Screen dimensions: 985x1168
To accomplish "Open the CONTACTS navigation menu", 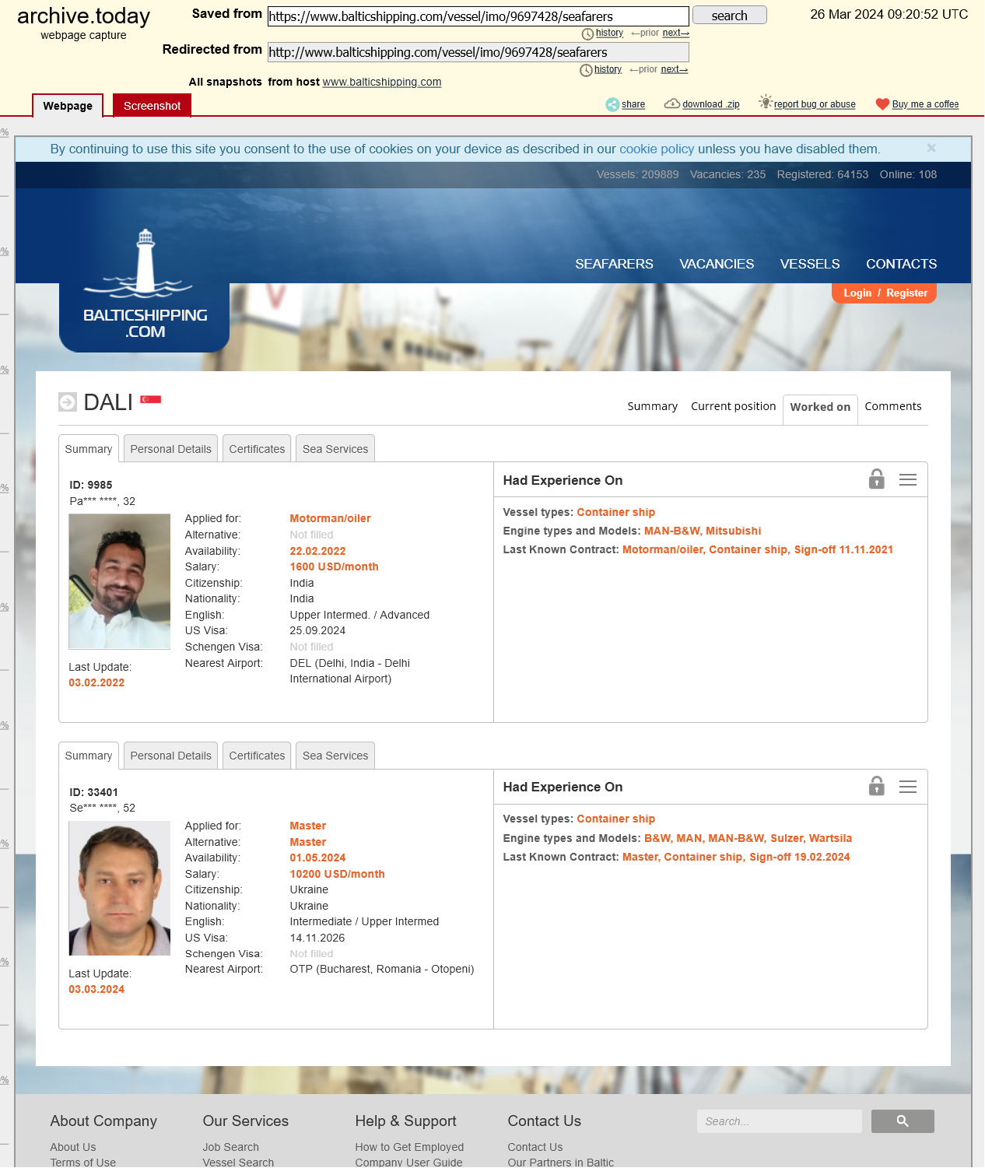I will [x=901, y=264].
